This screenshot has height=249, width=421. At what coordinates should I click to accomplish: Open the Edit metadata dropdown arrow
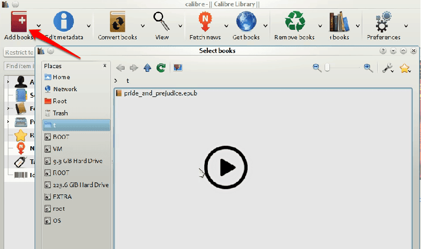88,26
